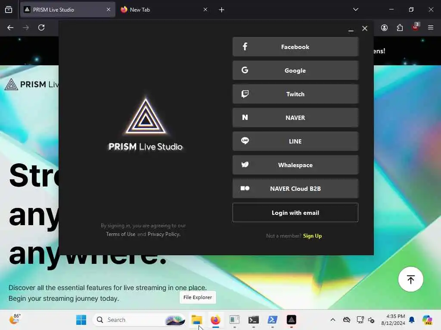Open the Terms of Use link

[121, 234]
